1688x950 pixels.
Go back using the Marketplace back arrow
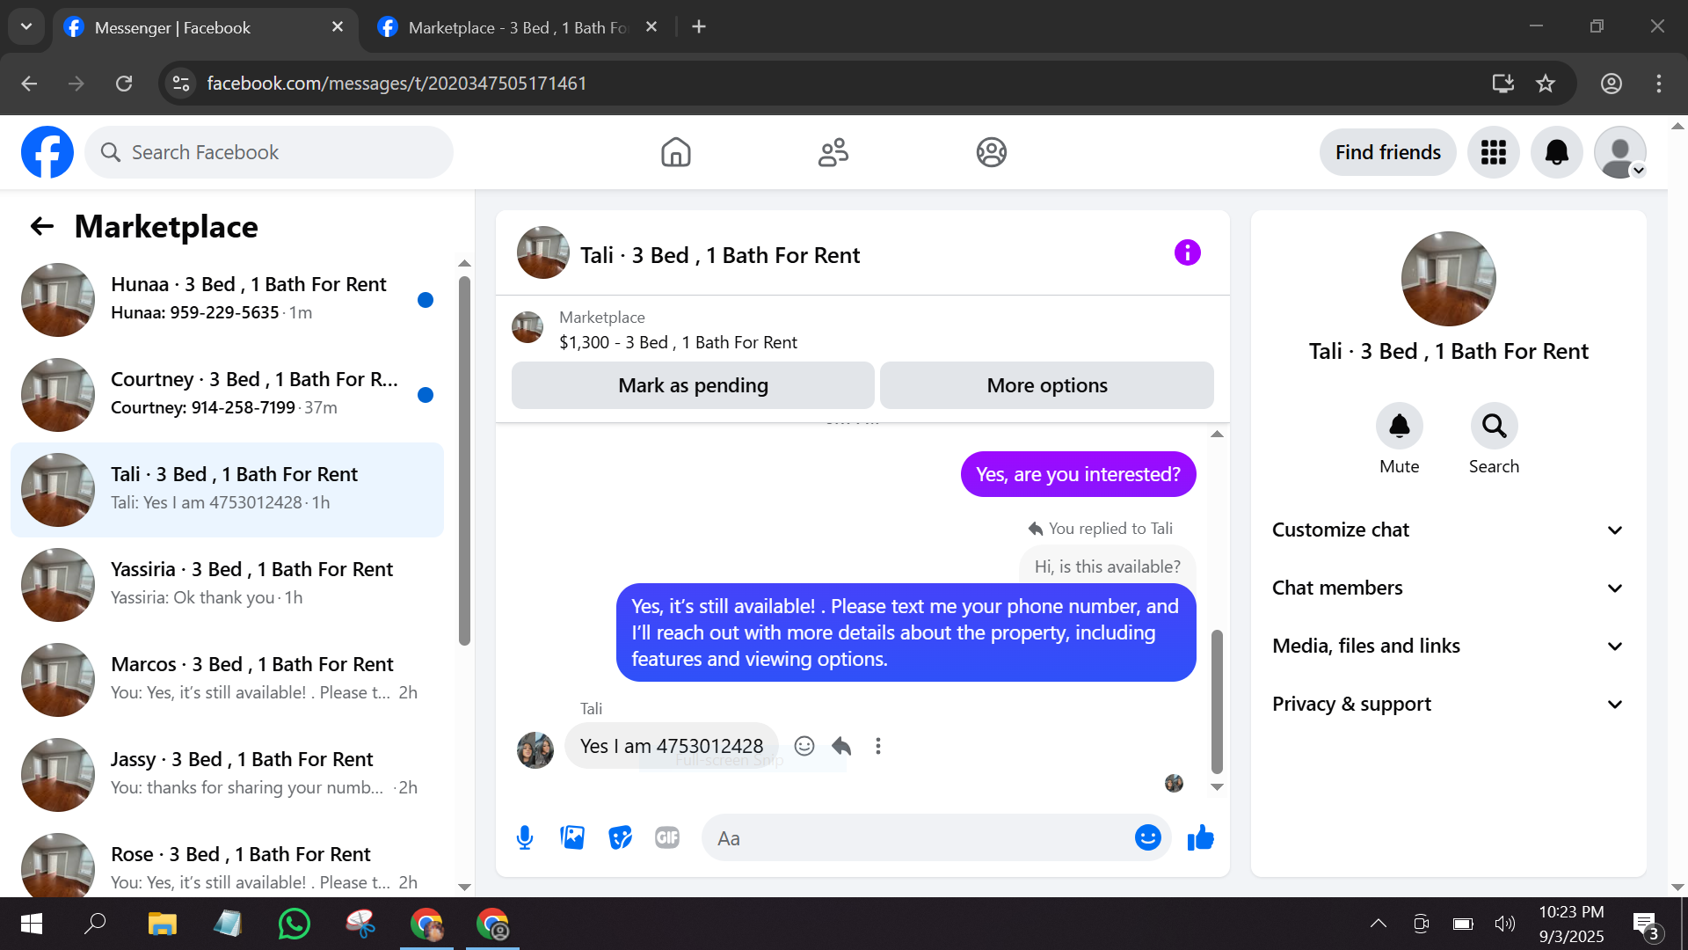[42, 227]
